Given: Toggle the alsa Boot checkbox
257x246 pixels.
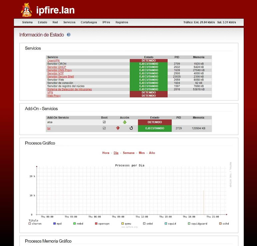Looking at the screenshot, I should point(104,122).
